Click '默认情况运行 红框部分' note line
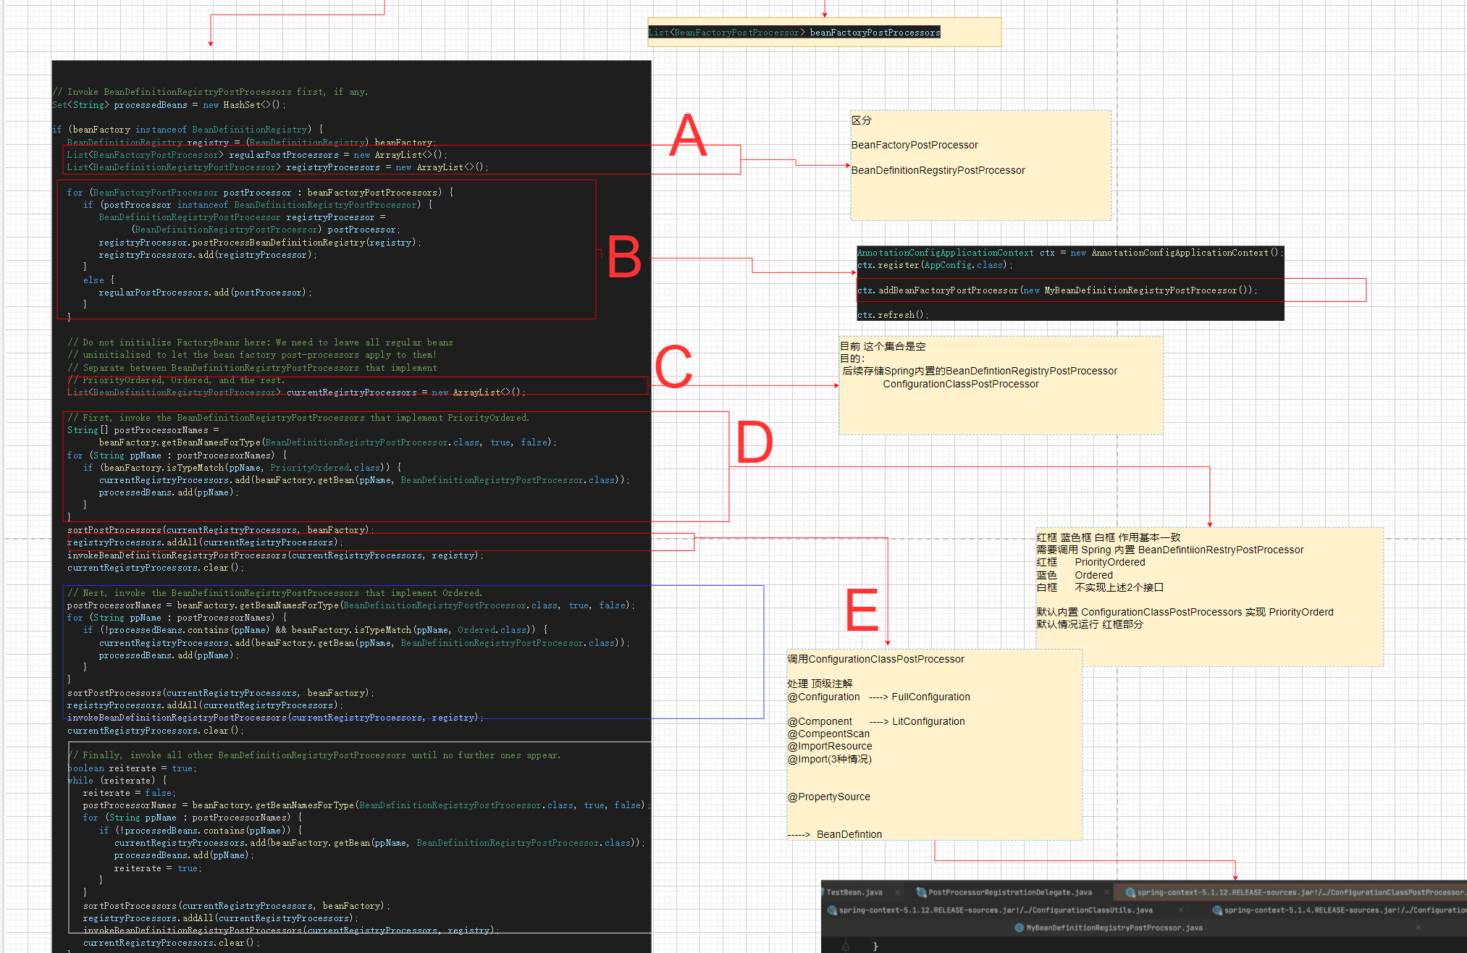Image resolution: width=1467 pixels, height=953 pixels. point(1090,624)
